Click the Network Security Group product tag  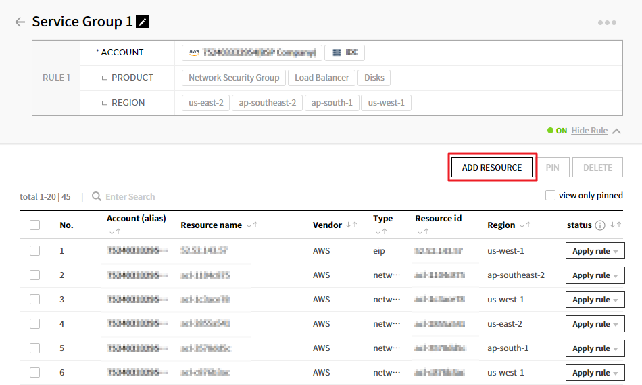click(234, 78)
